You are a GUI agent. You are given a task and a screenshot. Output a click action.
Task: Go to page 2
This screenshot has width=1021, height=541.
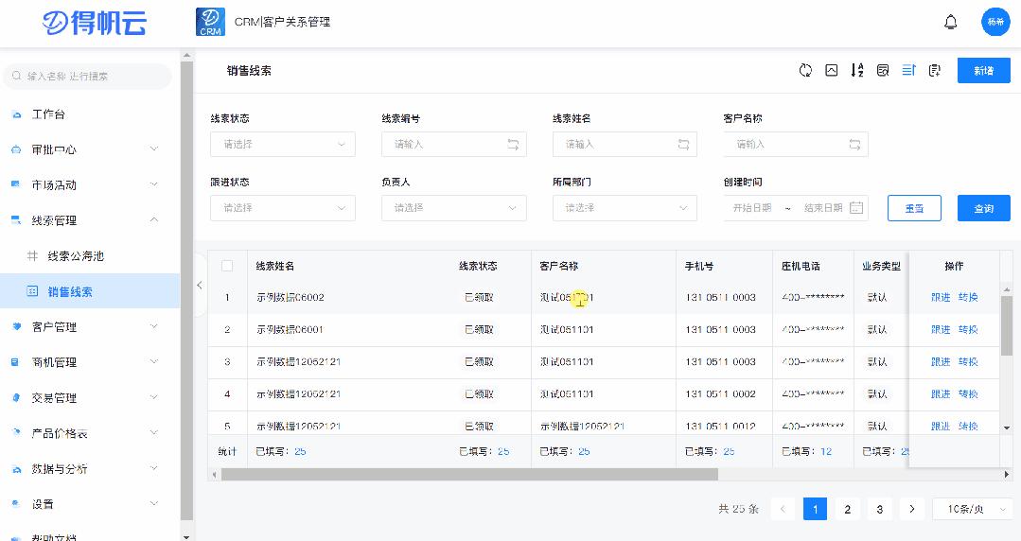[x=847, y=509]
